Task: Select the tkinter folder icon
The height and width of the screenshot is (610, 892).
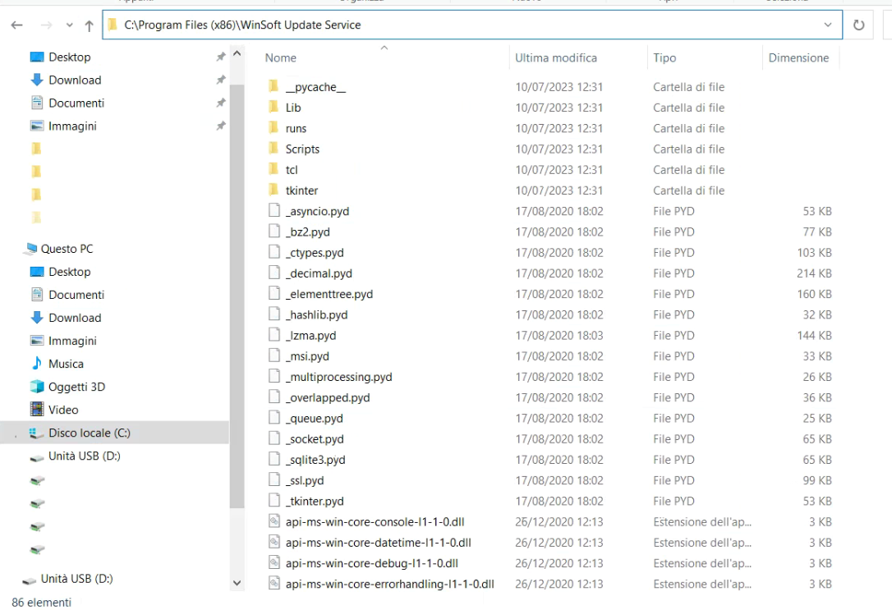Action: click(274, 190)
